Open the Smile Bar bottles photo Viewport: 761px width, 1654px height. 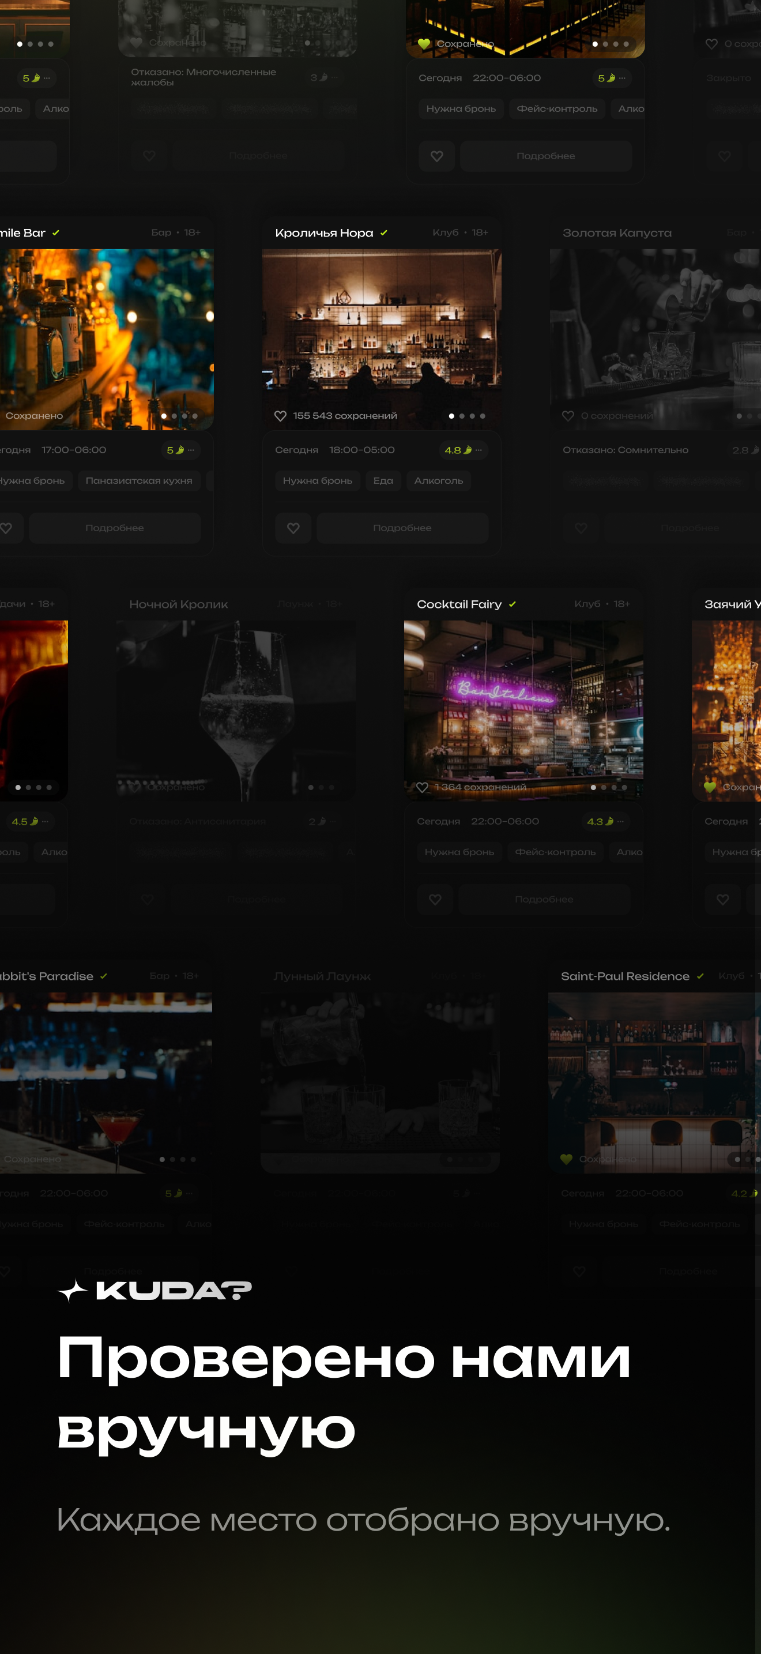[x=107, y=339]
